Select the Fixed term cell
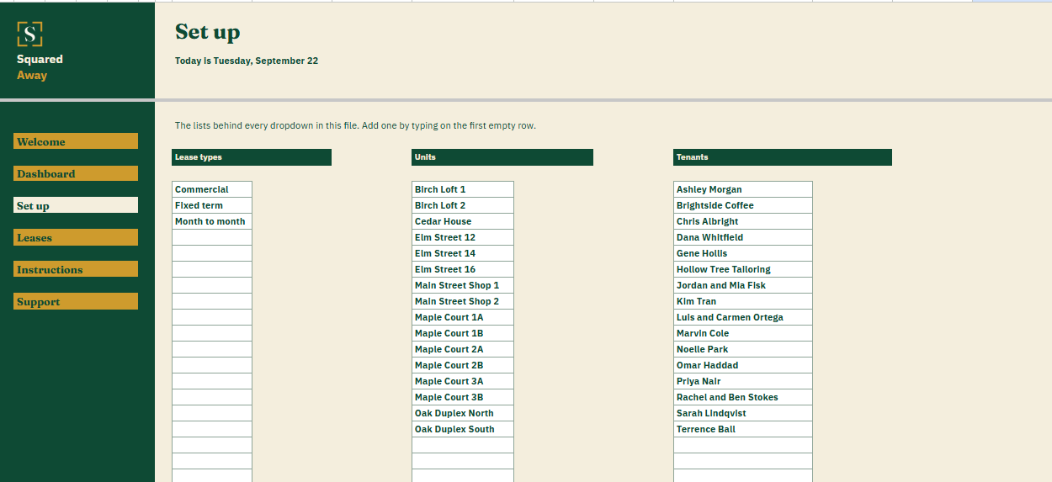 coord(212,205)
